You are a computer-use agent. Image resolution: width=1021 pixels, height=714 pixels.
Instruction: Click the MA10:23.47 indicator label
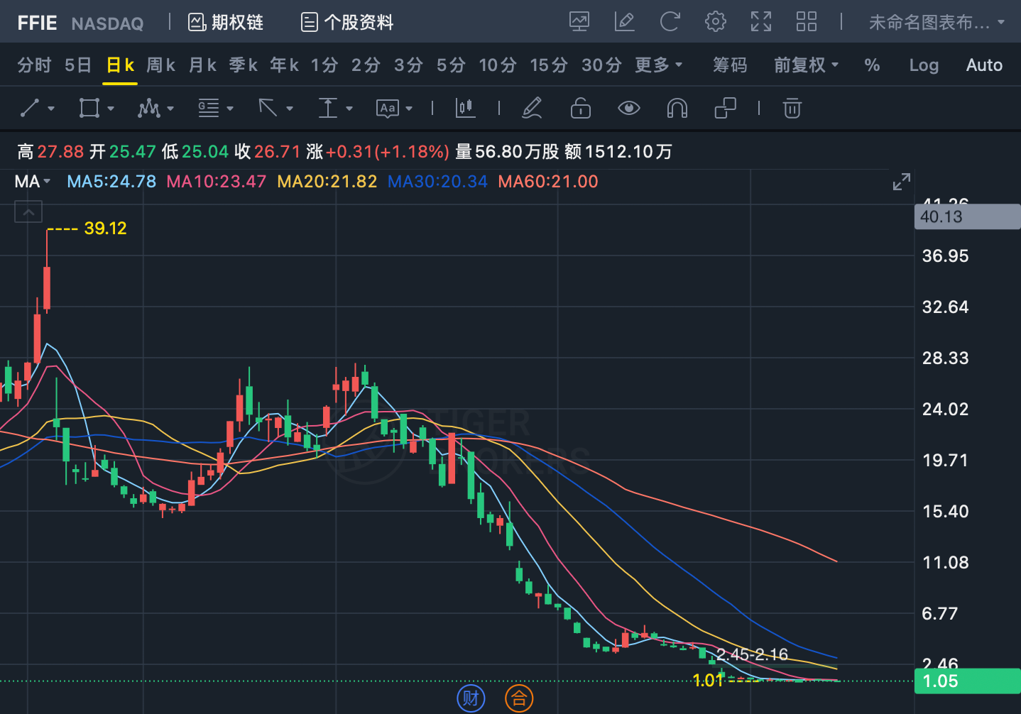click(x=217, y=182)
